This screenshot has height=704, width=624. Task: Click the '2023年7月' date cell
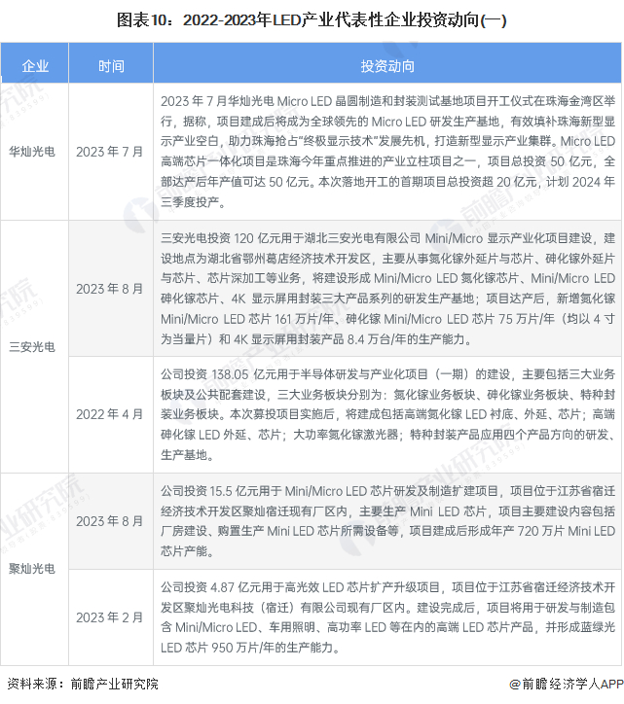point(109,152)
